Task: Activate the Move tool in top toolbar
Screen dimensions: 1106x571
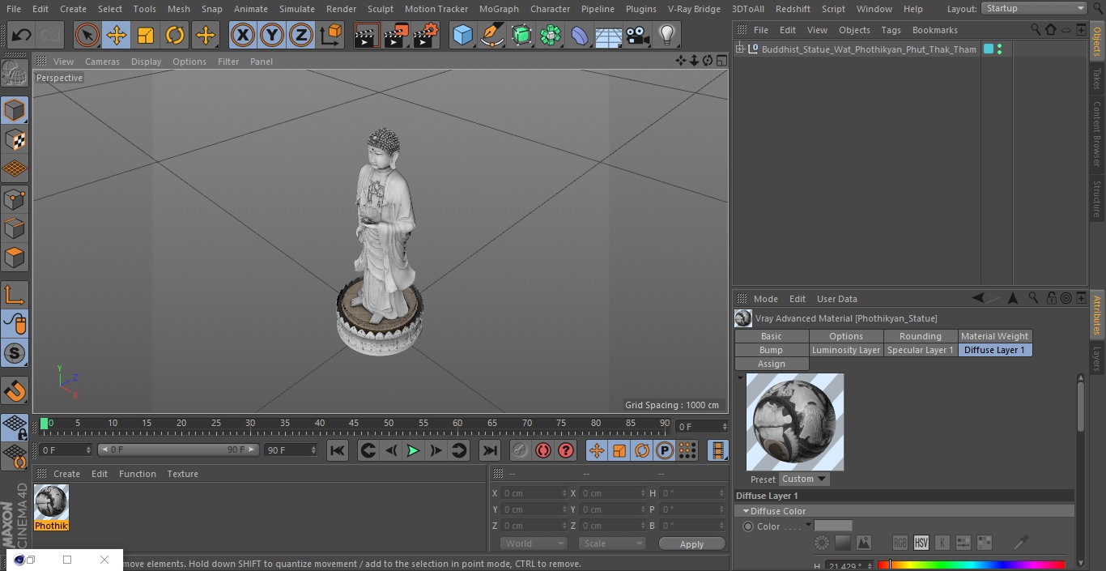Action: point(117,35)
